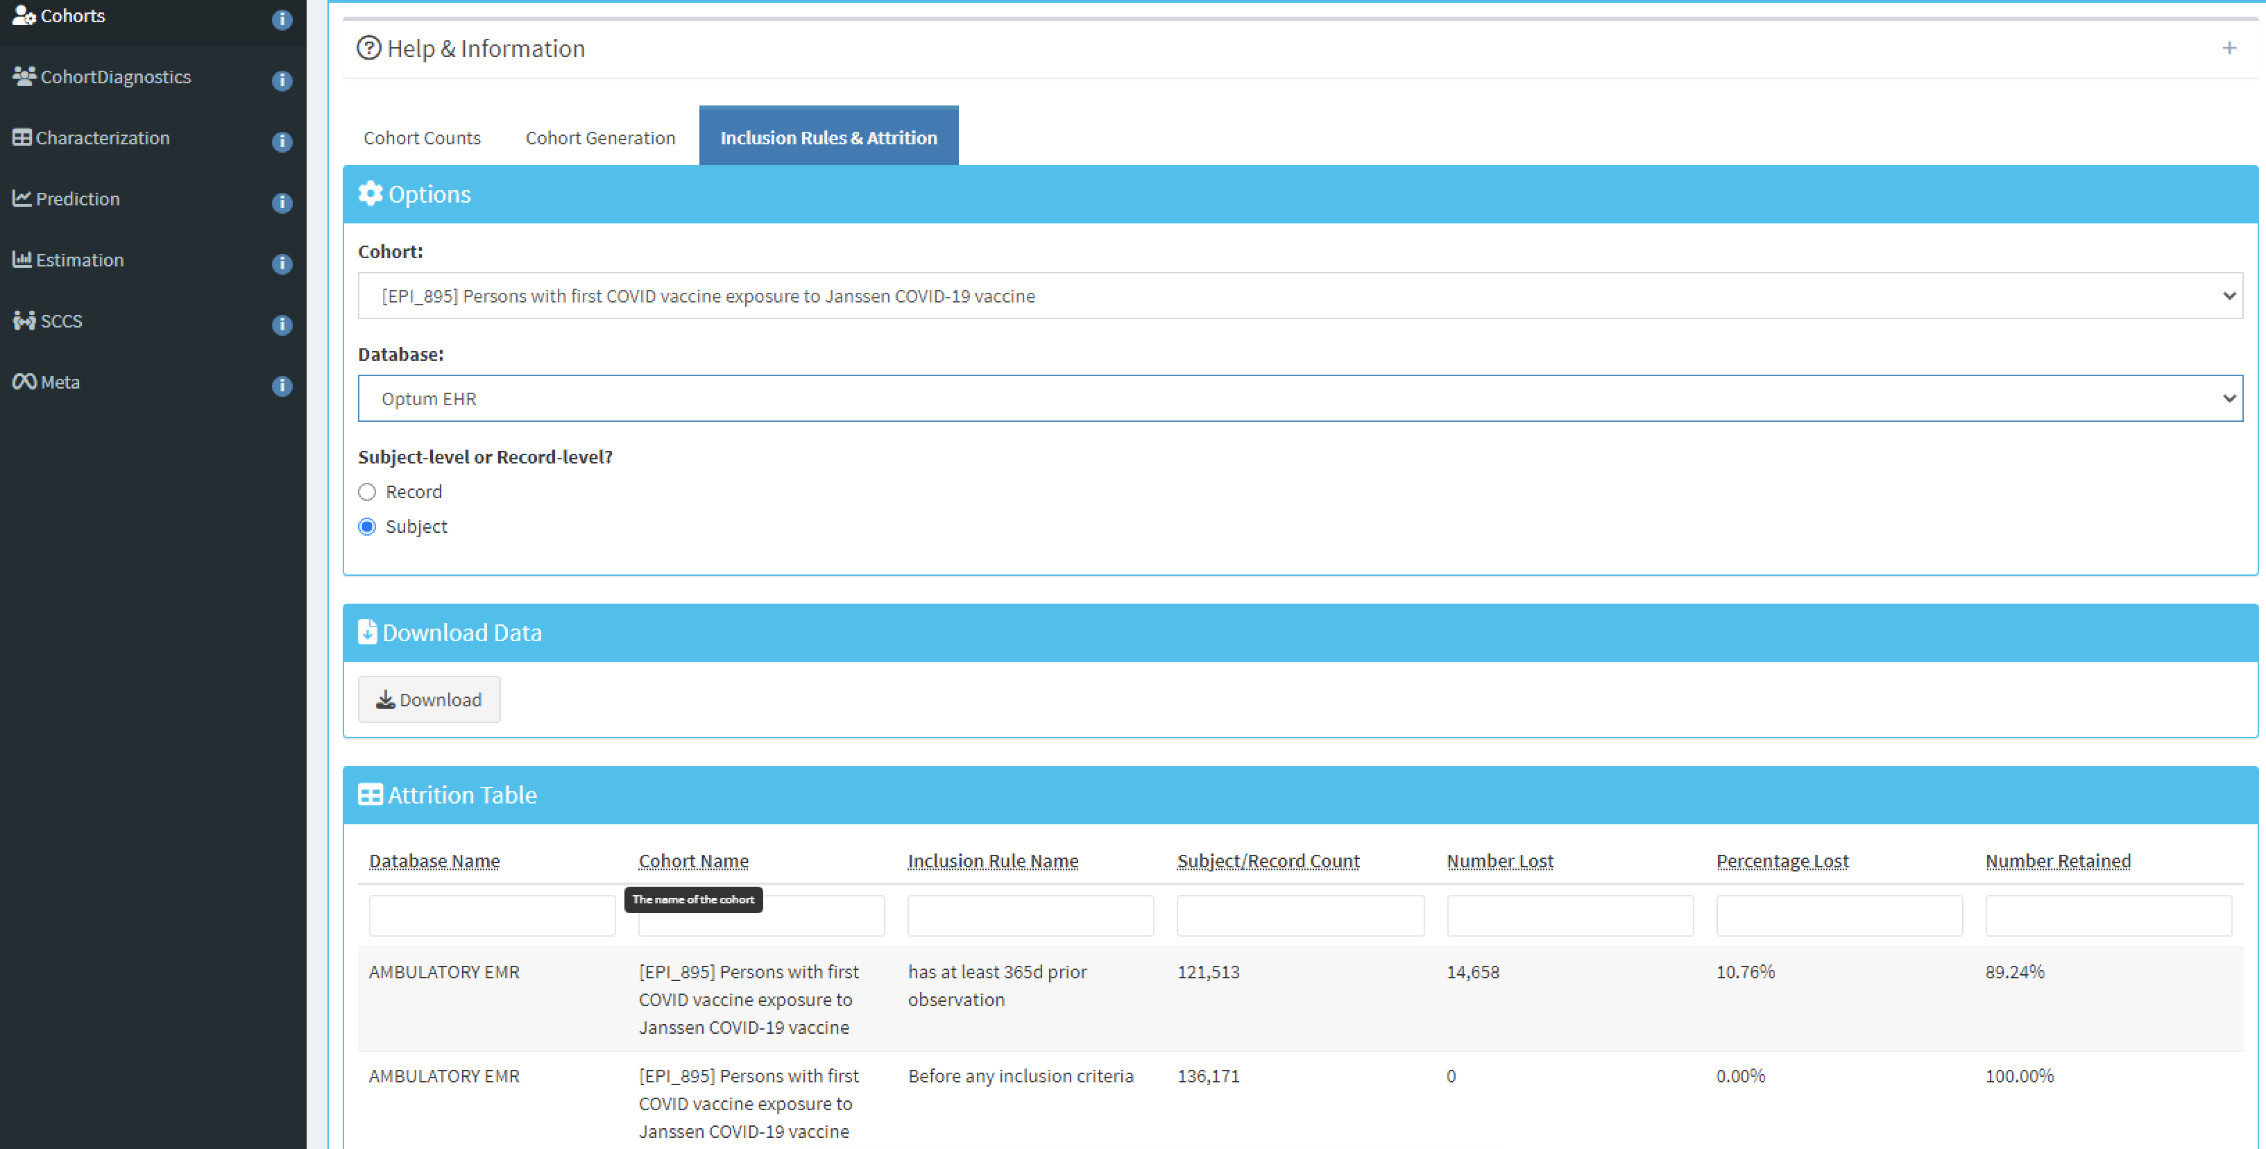
Task: Select the Cohorts icon in the sidebar
Action: pyautogui.click(x=24, y=15)
